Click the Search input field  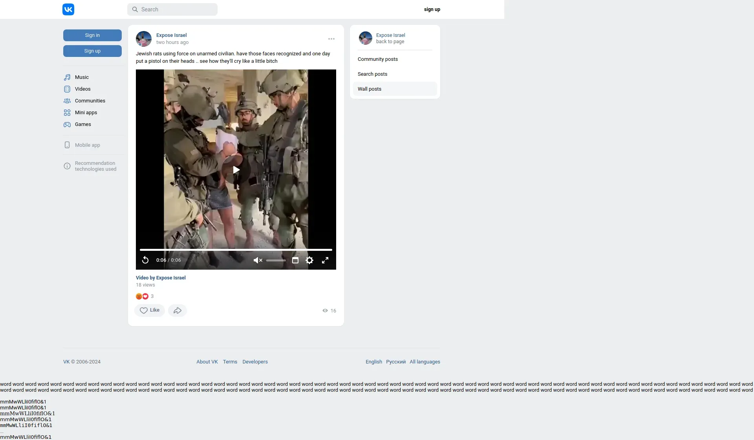coord(173,9)
